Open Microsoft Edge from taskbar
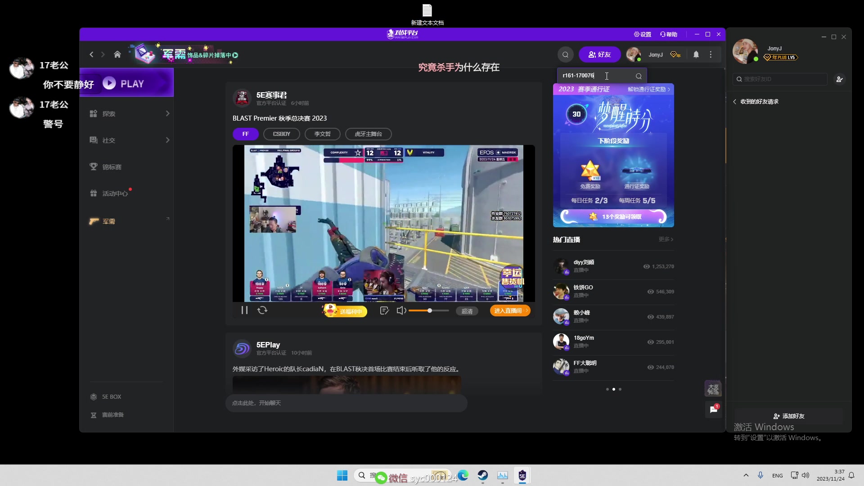864x486 pixels. pos(463,475)
